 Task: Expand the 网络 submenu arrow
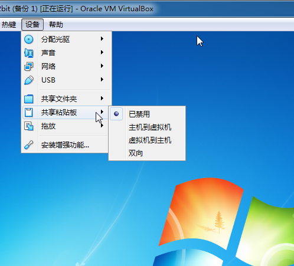102,66
